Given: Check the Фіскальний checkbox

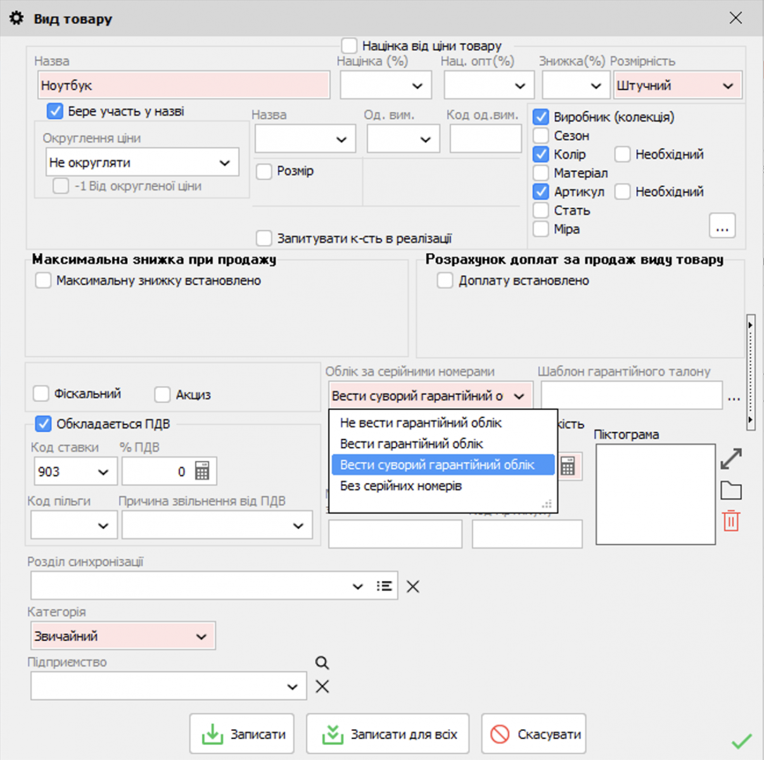Looking at the screenshot, I should (41, 393).
